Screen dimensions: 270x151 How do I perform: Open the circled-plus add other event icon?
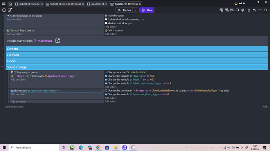[243, 10]
